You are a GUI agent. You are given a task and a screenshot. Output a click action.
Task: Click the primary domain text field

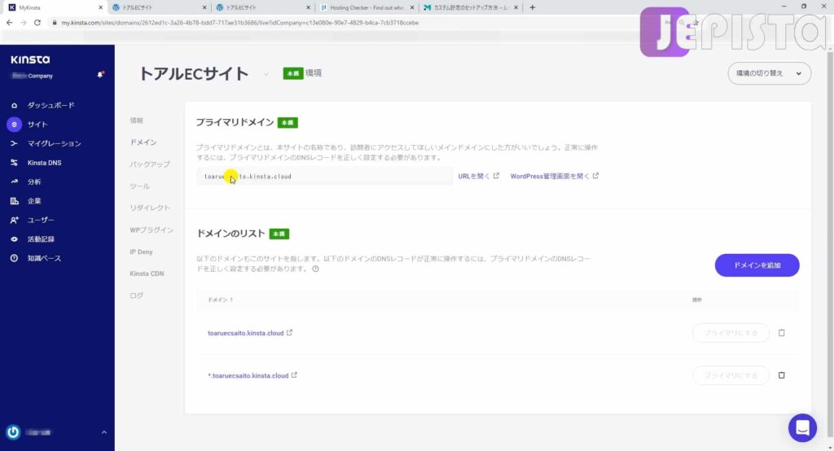click(325, 177)
